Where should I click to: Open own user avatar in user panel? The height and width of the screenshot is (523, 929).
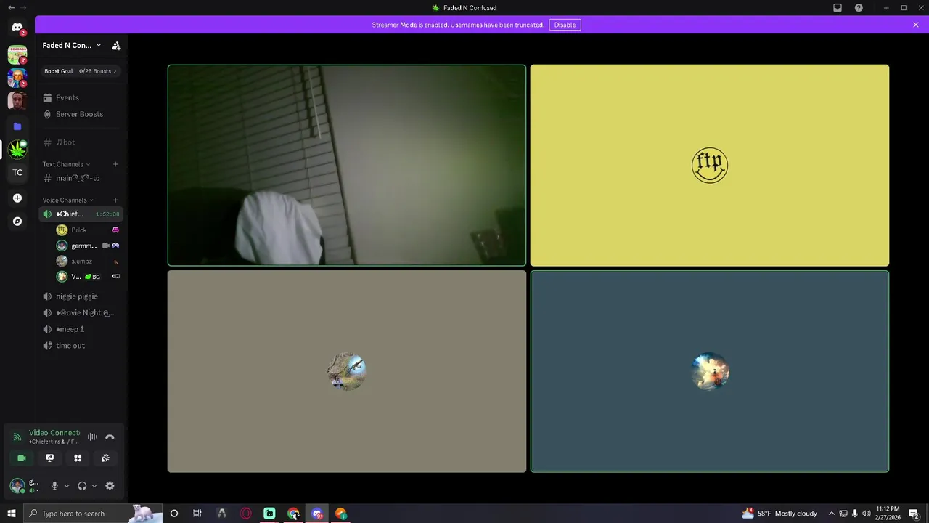(x=17, y=486)
